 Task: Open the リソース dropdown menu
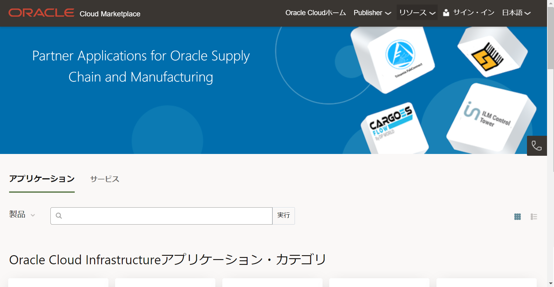[416, 13]
